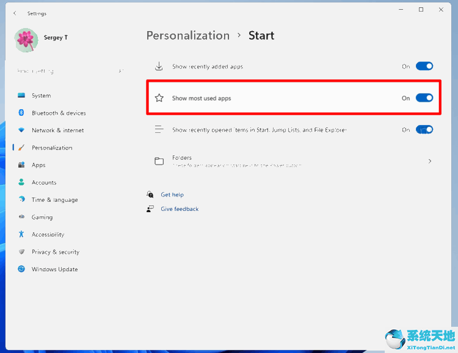Click the search magnifier icon
This screenshot has height=353, width=458.
(x=121, y=71)
